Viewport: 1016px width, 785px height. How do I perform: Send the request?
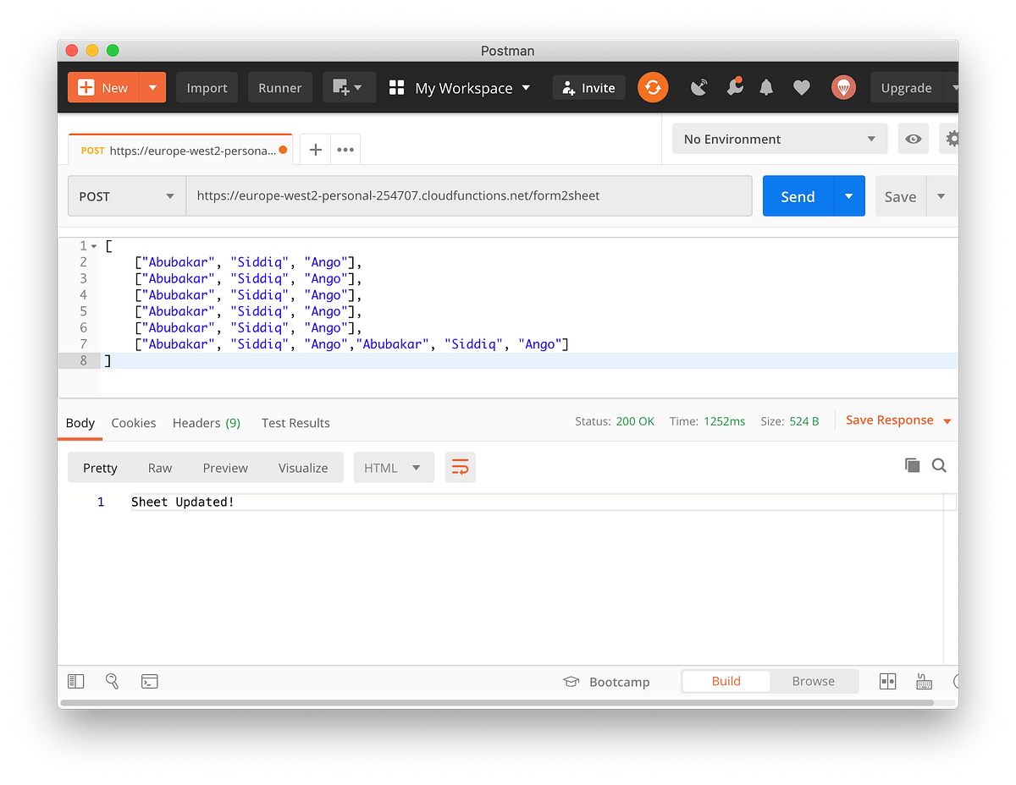point(797,195)
